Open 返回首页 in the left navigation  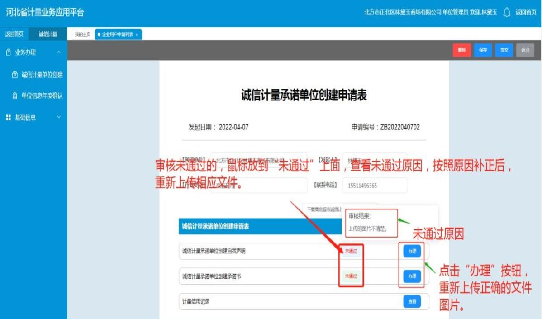click(x=14, y=34)
